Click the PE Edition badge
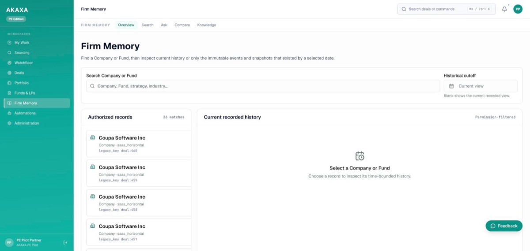This screenshot has height=251, width=530. (16, 19)
